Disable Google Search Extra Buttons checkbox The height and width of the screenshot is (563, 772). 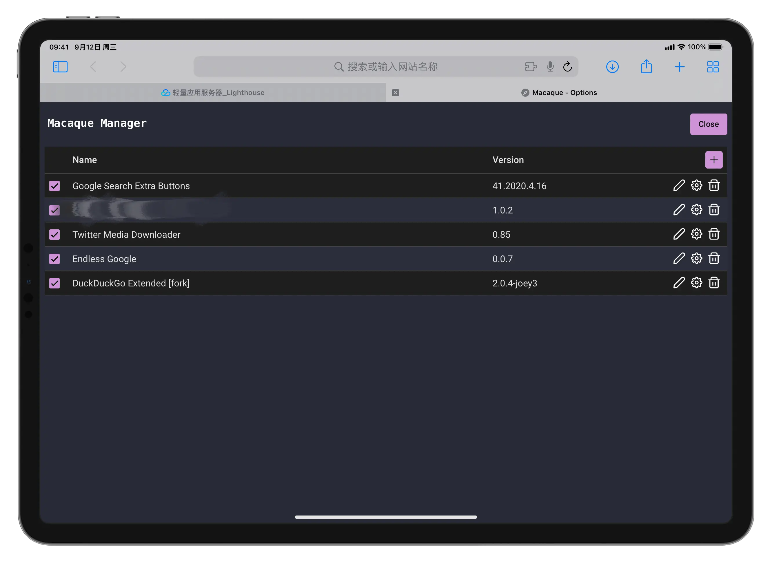(54, 186)
